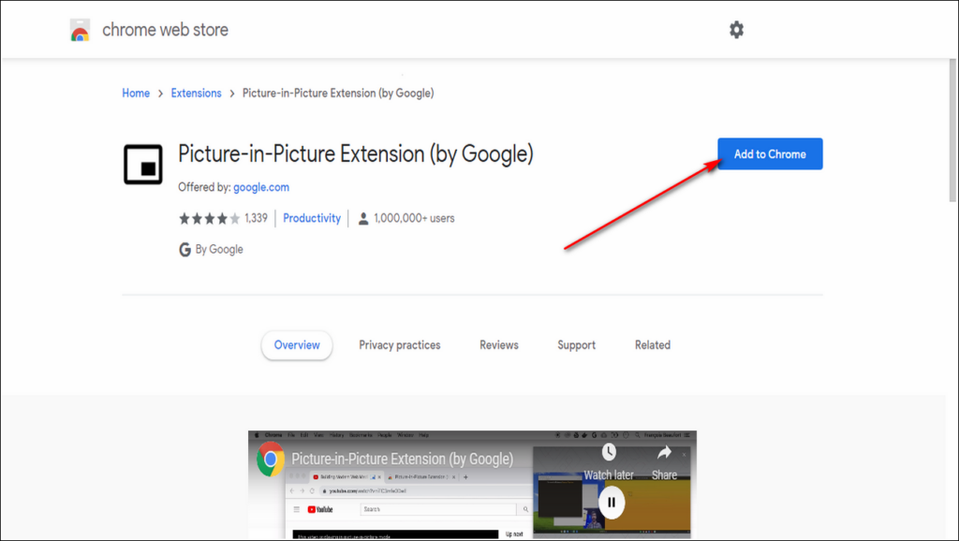This screenshot has height=541, width=959.
Task: Add the extension to Chrome
Action: [x=770, y=154]
